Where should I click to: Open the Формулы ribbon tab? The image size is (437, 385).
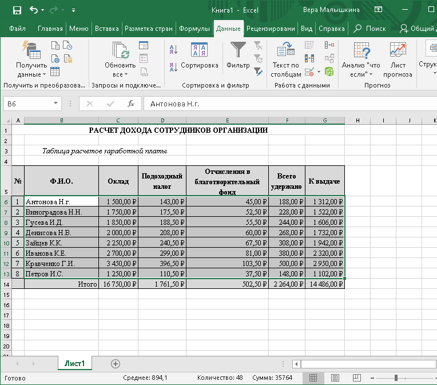tap(194, 29)
